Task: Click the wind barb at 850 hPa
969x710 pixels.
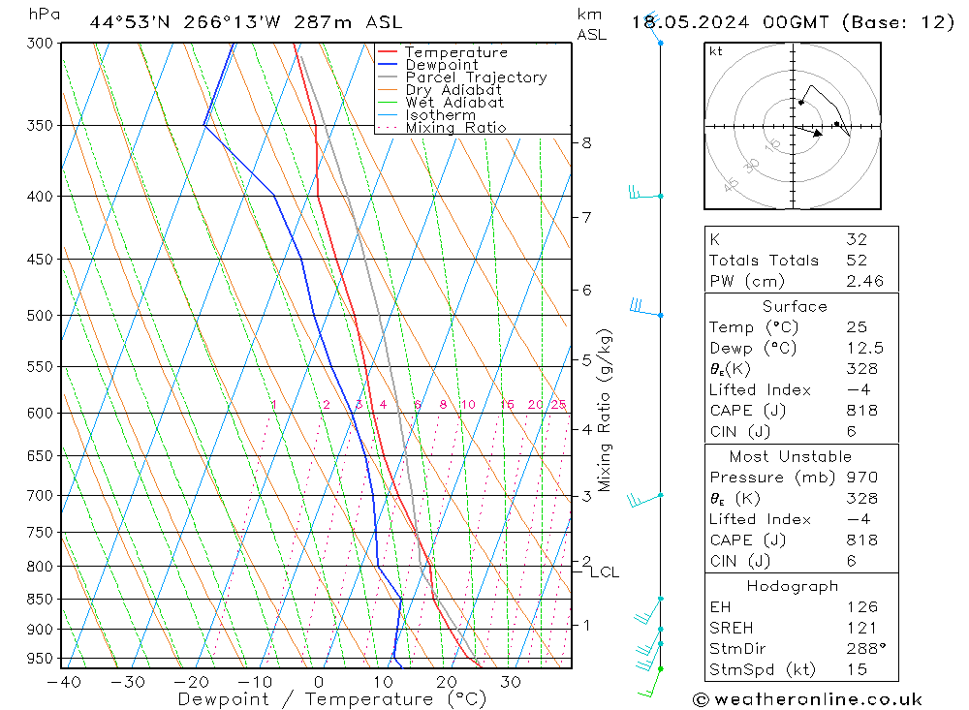Action: click(649, 611)
